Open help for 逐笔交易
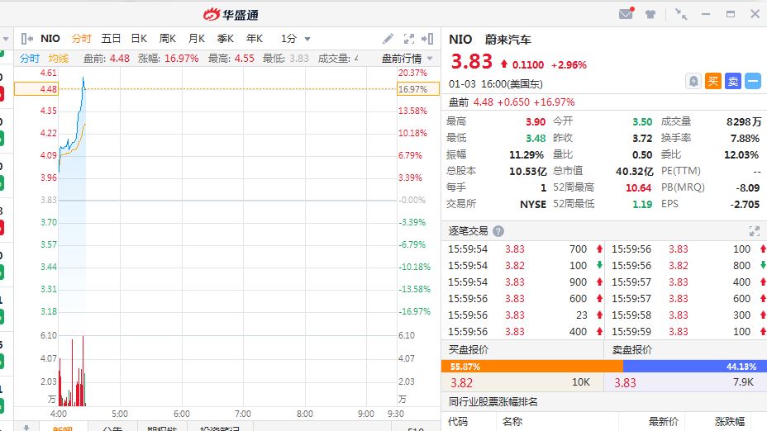 point(498,231)
